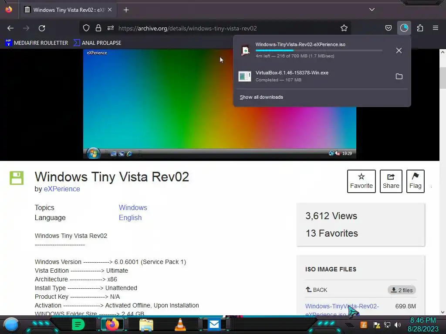Open Mail app from taskbar
The width and height of the screenshot is (446, 334).
pos(214,324)
